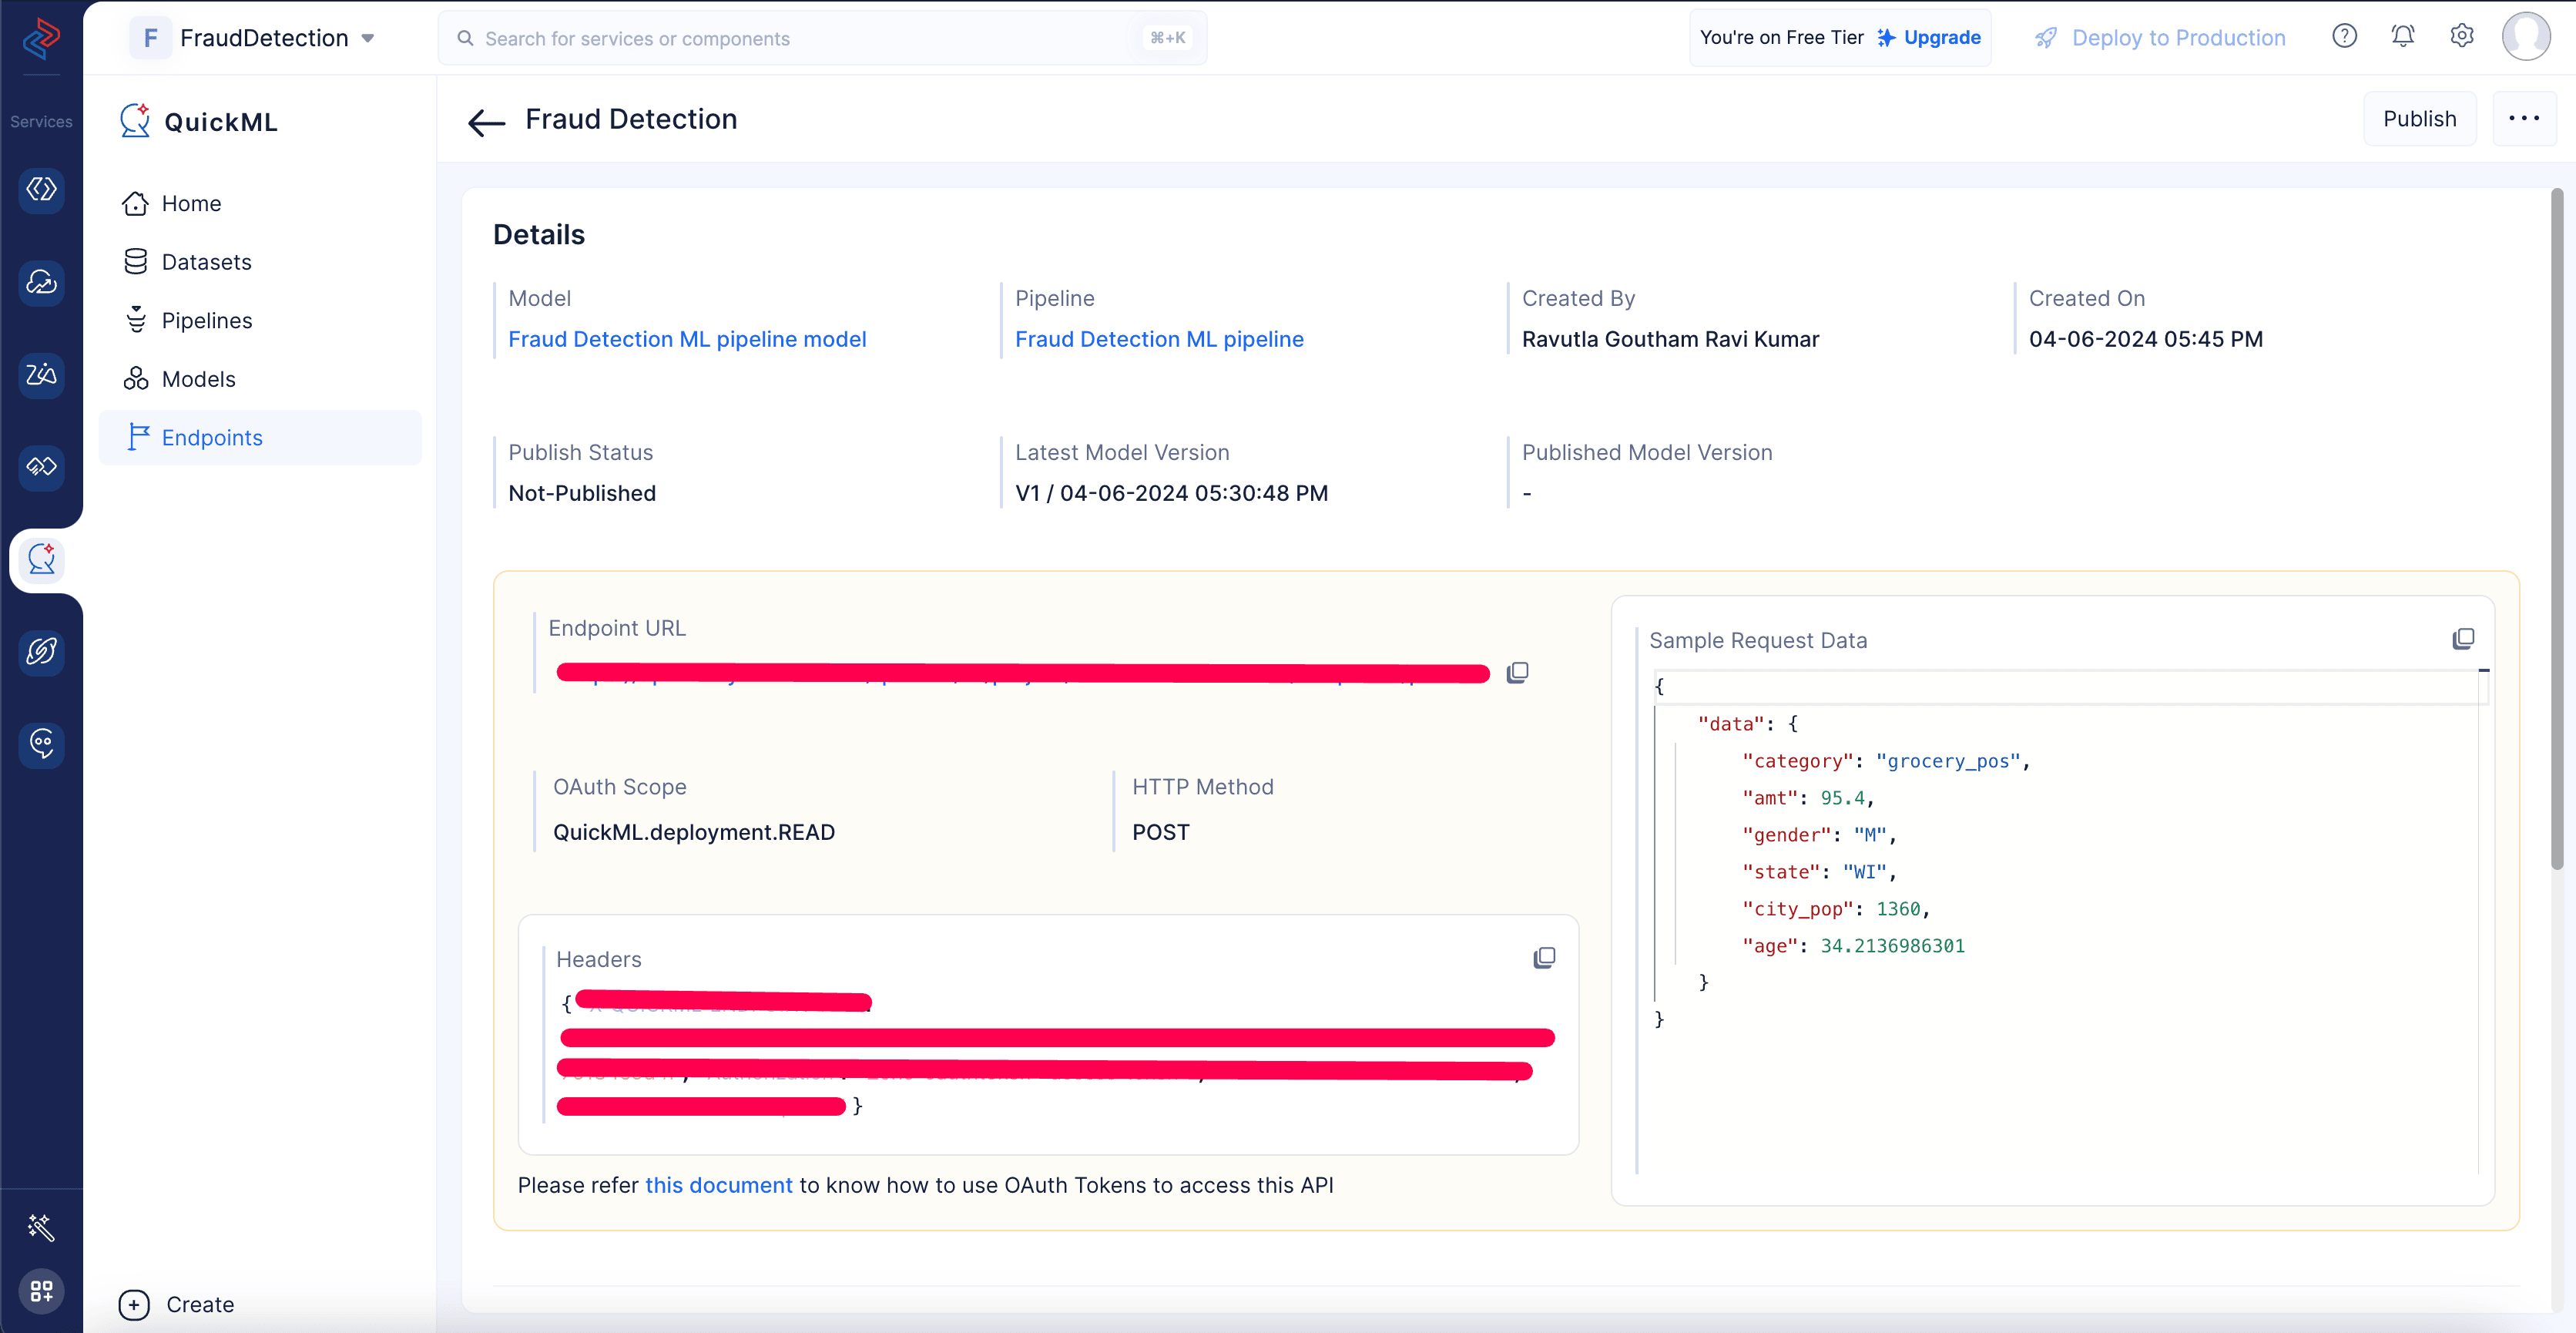2576x1333 pixels.
Task: Open the spiral link service icon
Action: (41, 652)
